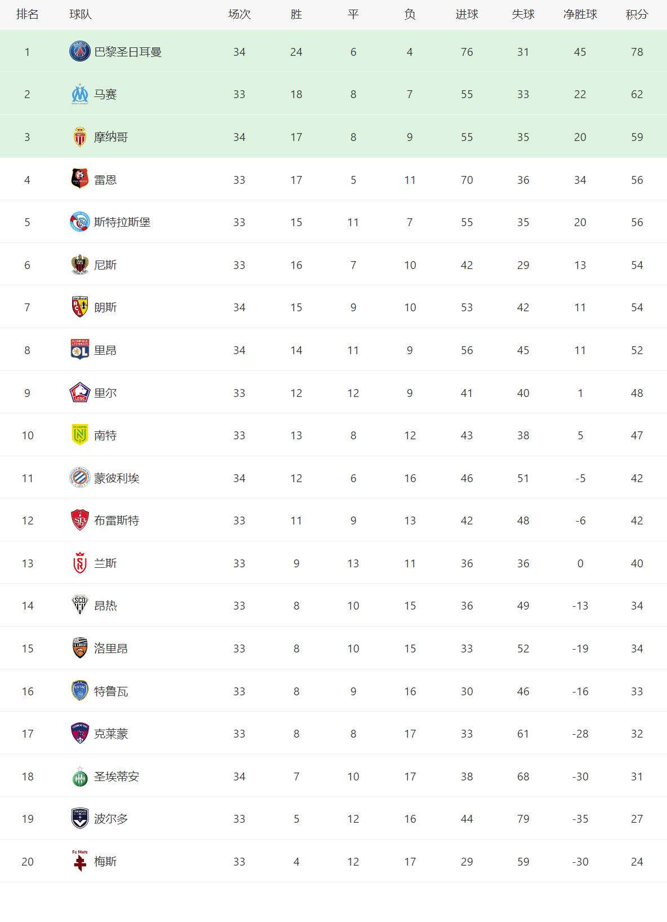Viewport: 667px width, 922px height.
Task: Click the 净胜球 column header
Action: 580,15
